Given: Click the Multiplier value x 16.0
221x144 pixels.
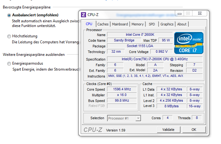Looking at the screenshot, I should 122,95.
